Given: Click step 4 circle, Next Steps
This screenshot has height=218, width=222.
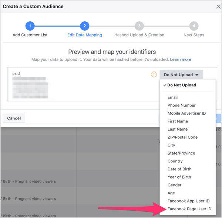Looking at the screenshot, I should tap(194, 26).
